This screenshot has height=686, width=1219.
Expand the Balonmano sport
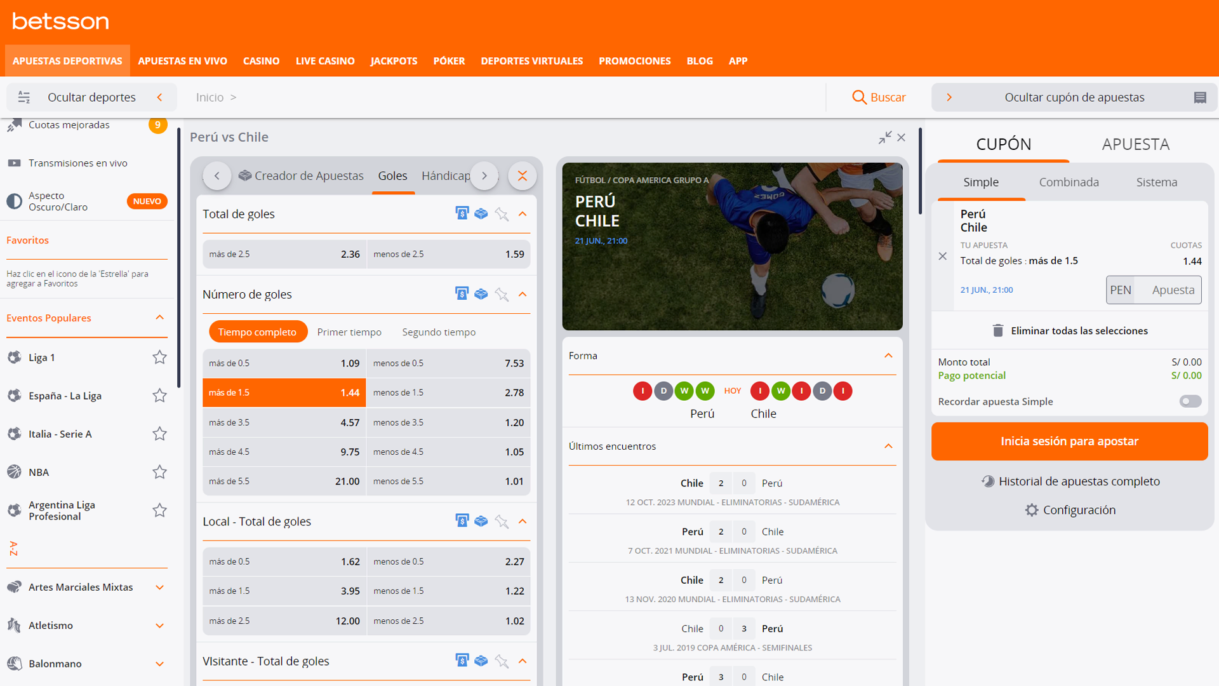(x=159, y=664)
